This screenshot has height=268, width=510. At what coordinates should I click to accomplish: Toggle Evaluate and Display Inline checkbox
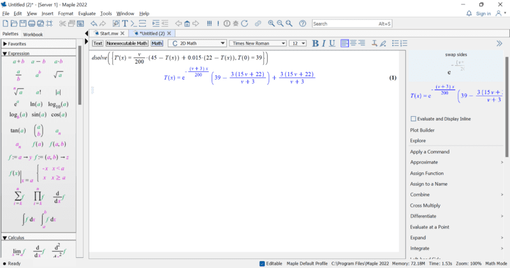pos(414,119)
